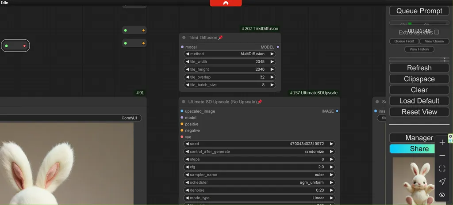Collapse Ultimate SD Upscale node via title dot
453x205 pixels.
[184, 102]
